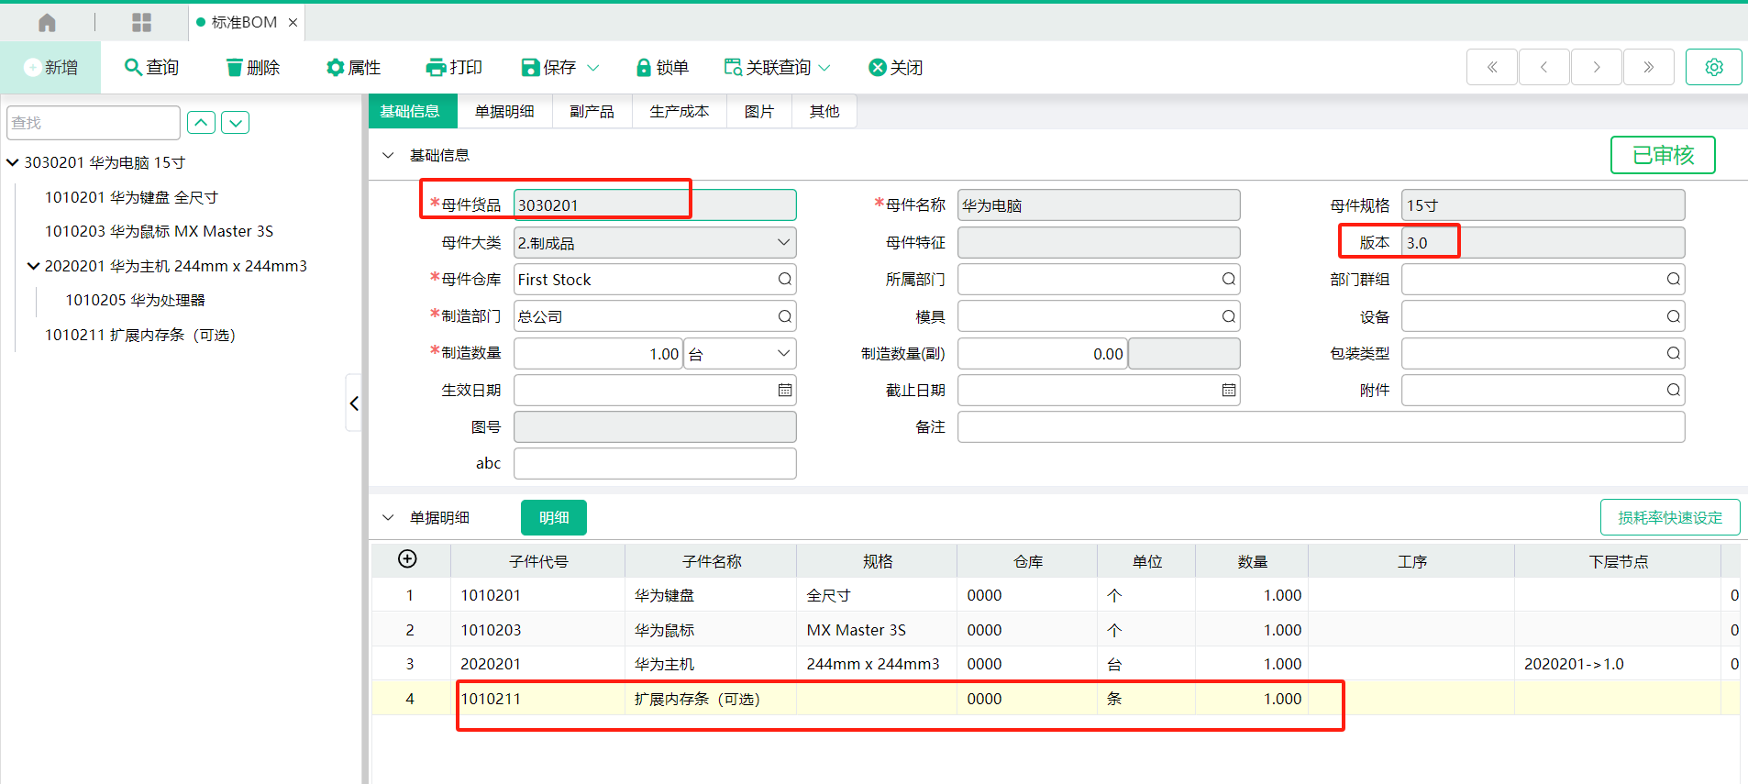Collapse the 基础信息 section
This screenshot has width=1748, height=784.
(x=388, y=155)
